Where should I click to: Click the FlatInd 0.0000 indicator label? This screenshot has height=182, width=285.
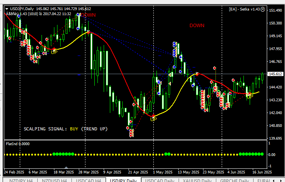tap(17, 144)
